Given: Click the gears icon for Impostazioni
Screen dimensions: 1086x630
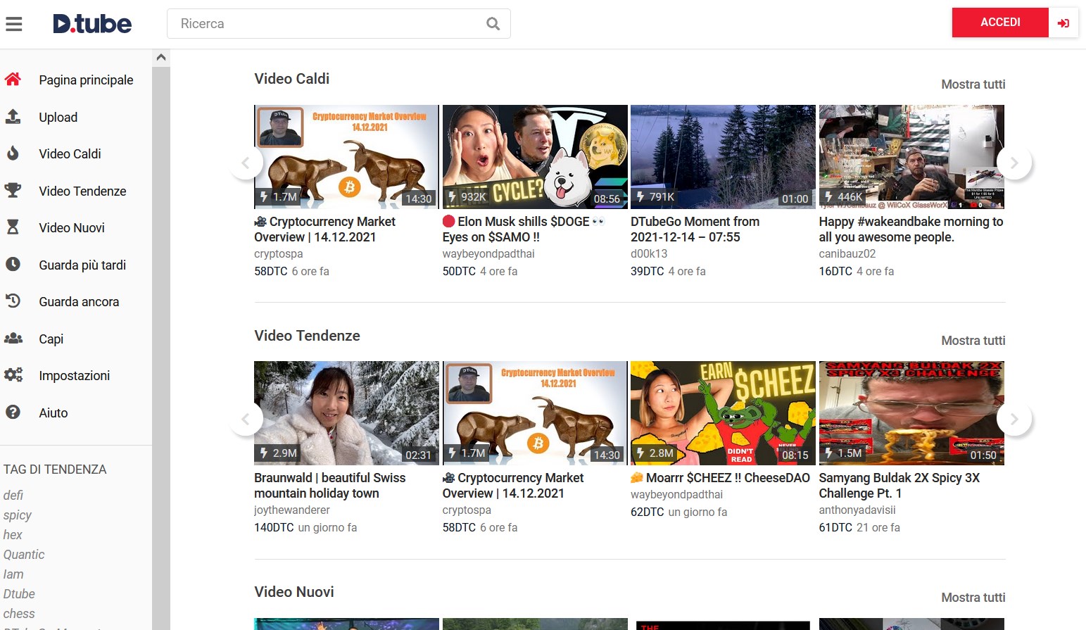Looking at the screenshot, I should [x=13, y=375].
